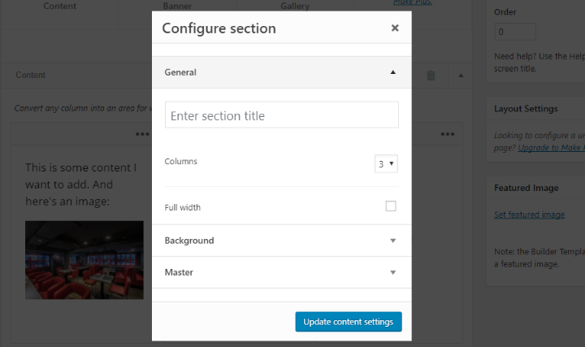Image resolution: width=585 pixels, height=347 pixels.
Task: Toggle the Full width checkbox
Action: pyautogui.click(x=391, y=206)
